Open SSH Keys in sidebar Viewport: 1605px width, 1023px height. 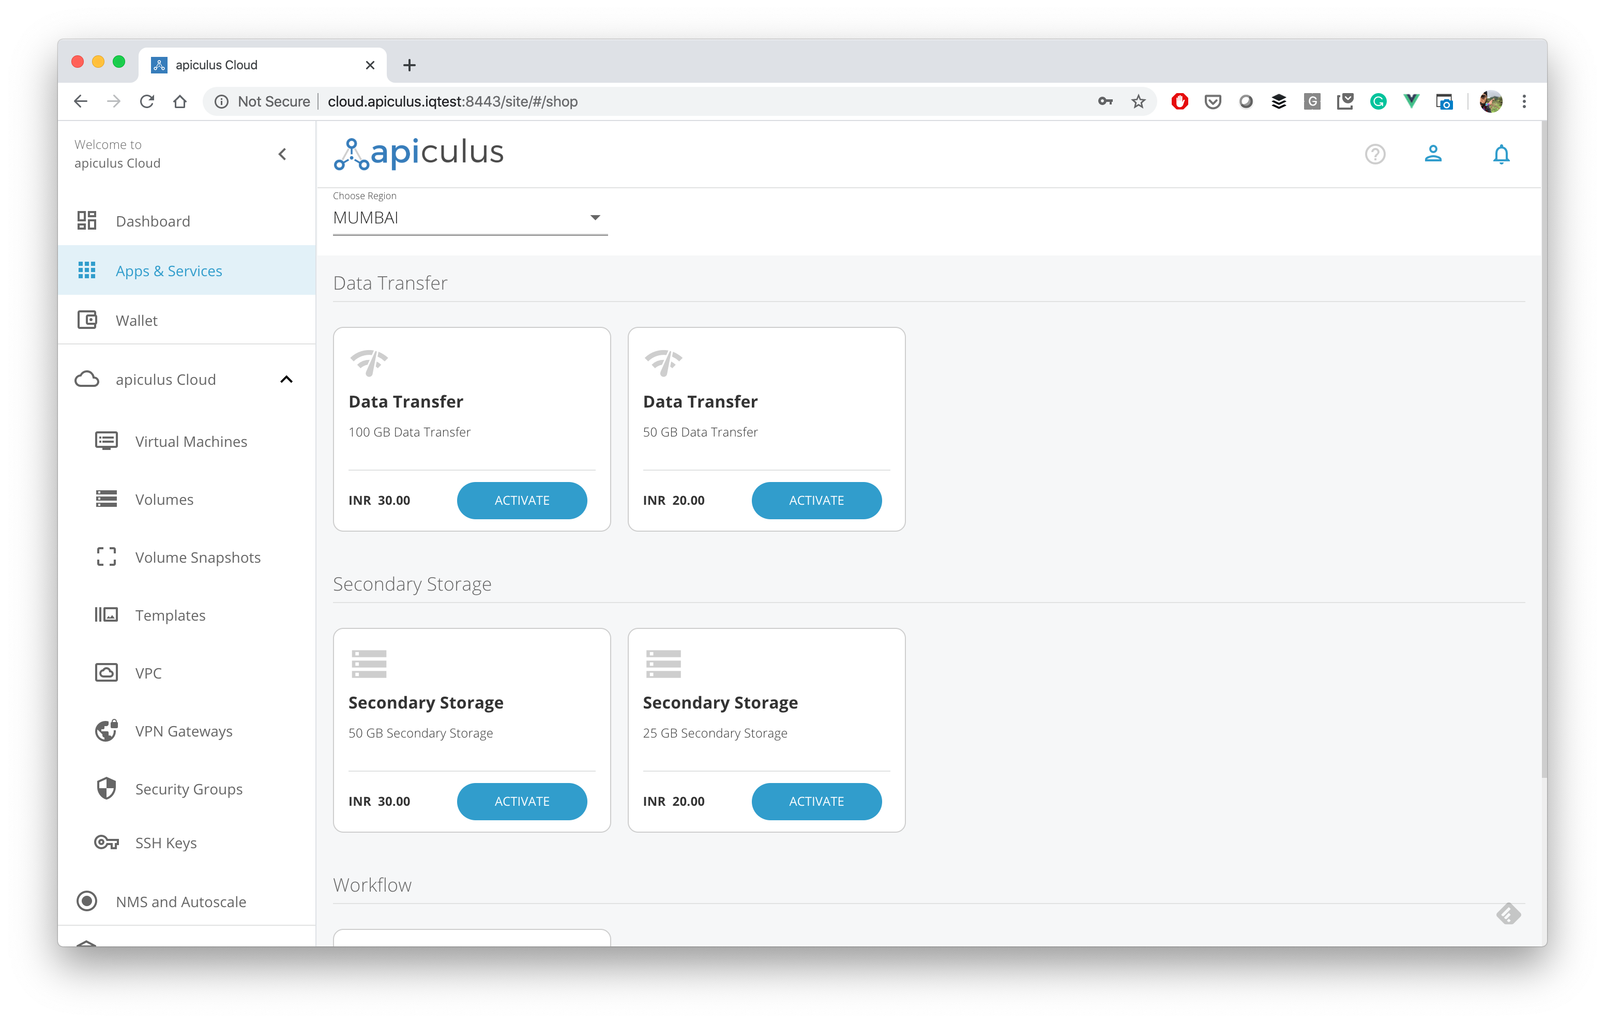[165, 843]
